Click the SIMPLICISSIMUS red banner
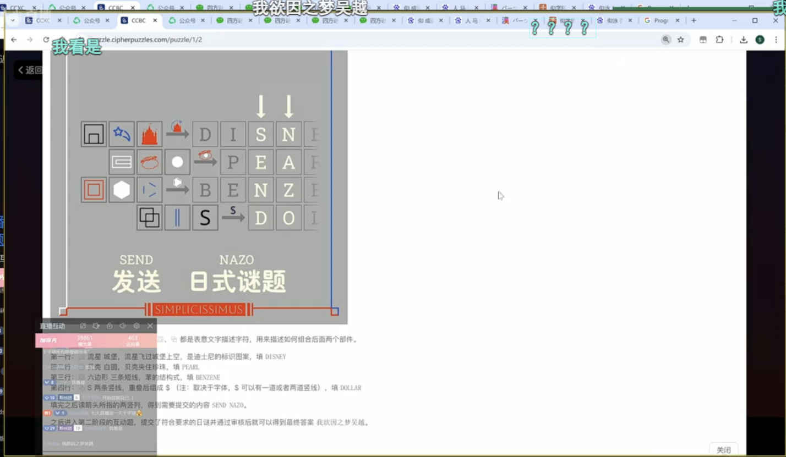 point(198,310)
